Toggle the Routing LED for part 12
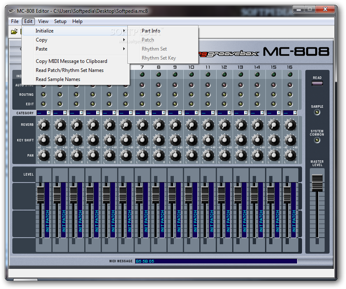The height and width of the screenshot is (289, 346). tap(224, 95)
